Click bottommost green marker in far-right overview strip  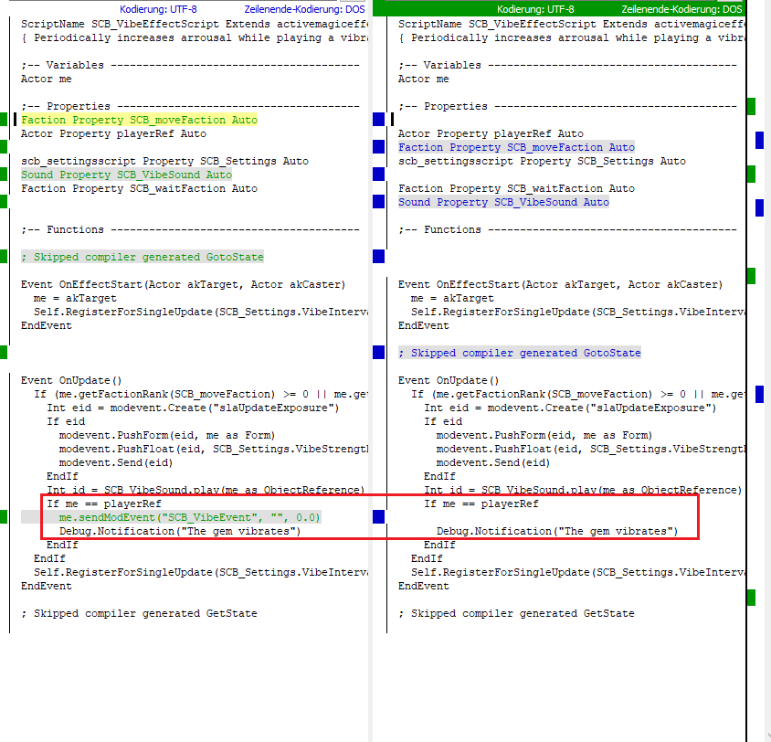click(751, 598)
